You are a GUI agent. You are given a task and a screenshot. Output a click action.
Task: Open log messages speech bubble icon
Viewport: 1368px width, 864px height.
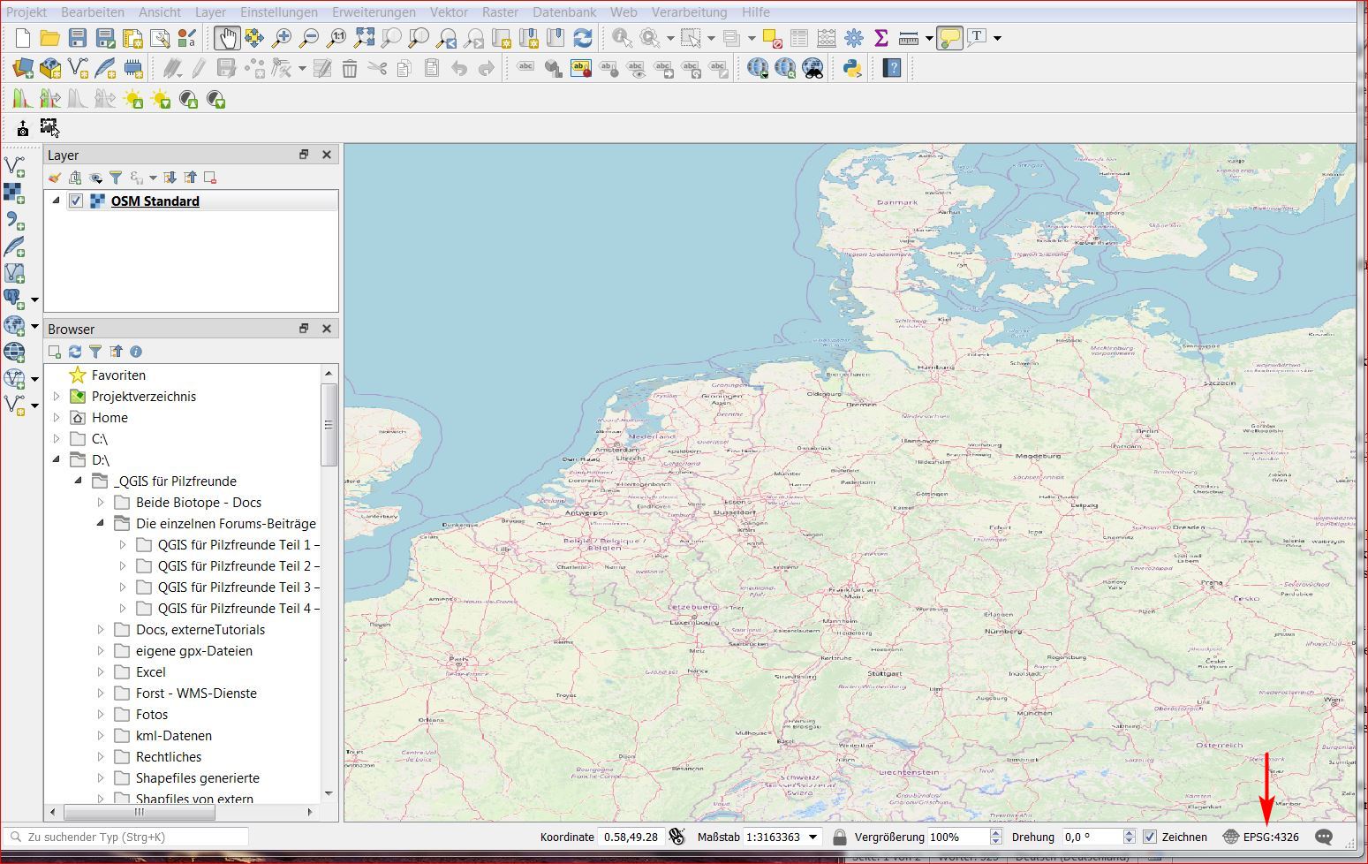(x=1323, y=837)
